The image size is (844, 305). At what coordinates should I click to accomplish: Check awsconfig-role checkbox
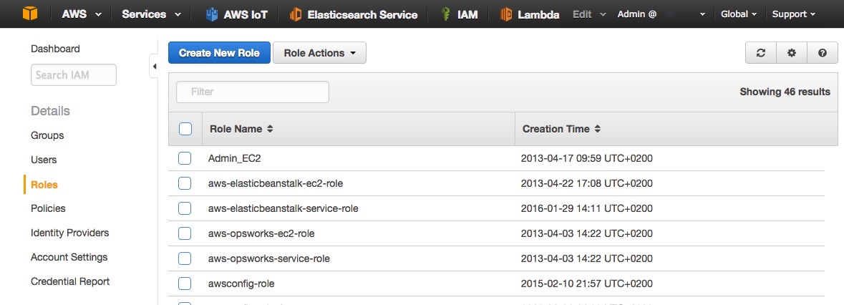coord(185,284)
